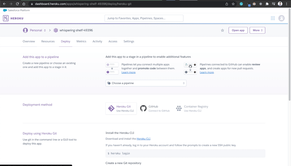Switch to the Settings tab
The height and width of the screenshot is (166, 291).
(x=128, y=41)
